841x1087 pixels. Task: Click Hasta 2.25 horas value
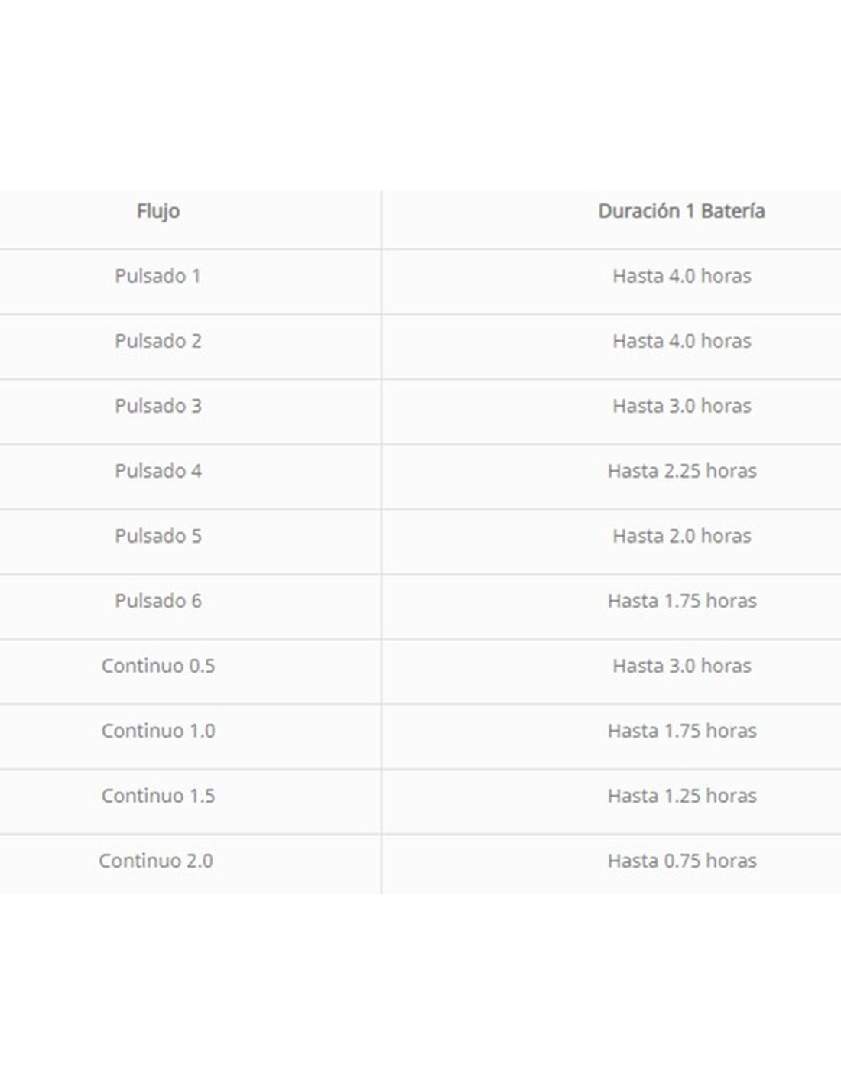pos(681,471)
